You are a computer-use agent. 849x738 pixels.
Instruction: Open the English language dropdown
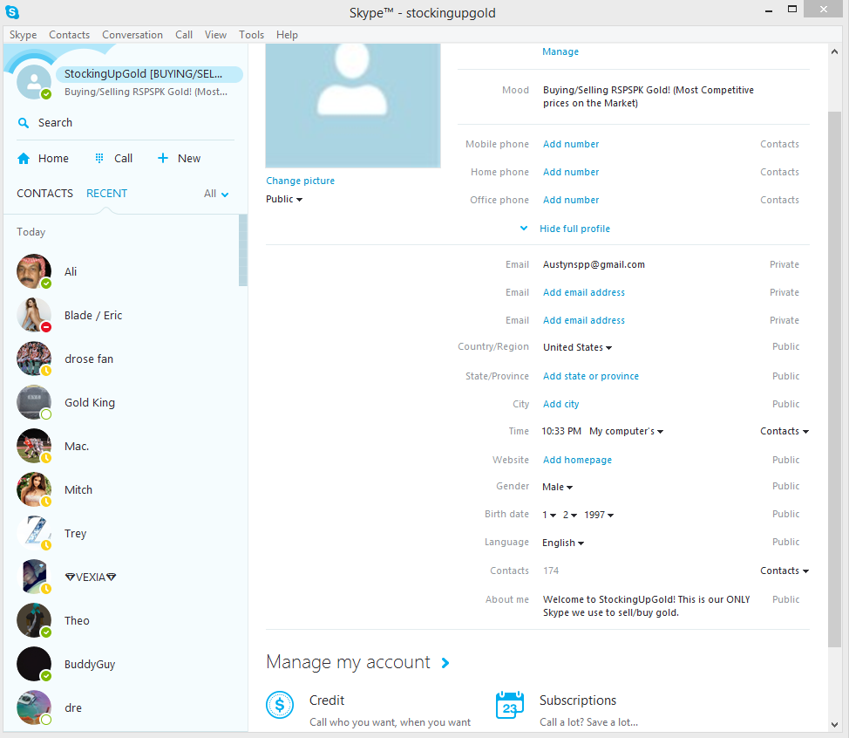563,543
